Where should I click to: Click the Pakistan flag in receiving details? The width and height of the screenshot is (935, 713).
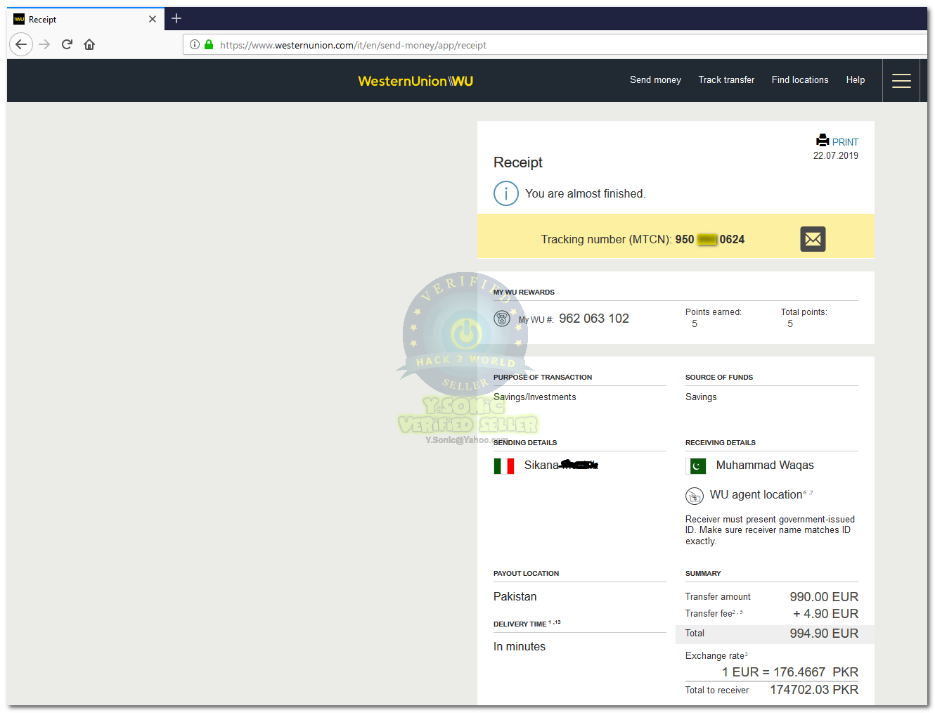[696, 465]
